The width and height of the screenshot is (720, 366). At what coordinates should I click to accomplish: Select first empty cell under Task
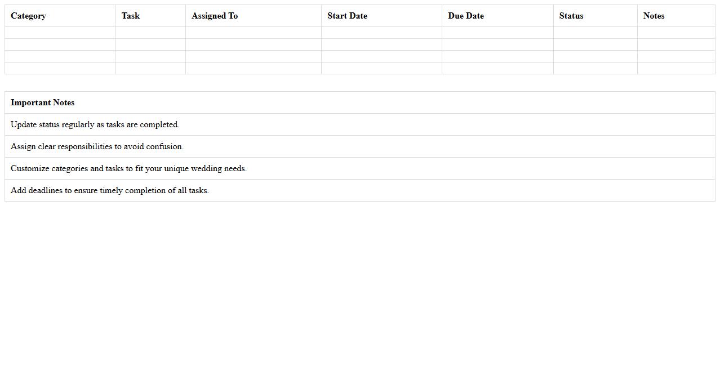(150, 33)
